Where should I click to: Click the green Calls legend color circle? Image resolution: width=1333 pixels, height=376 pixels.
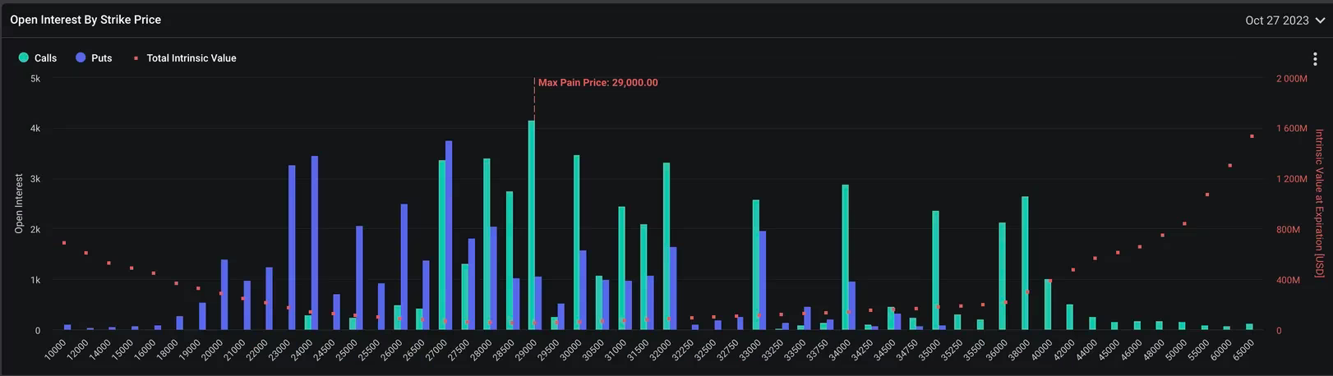pyautogui.click(x=24, y=57)
